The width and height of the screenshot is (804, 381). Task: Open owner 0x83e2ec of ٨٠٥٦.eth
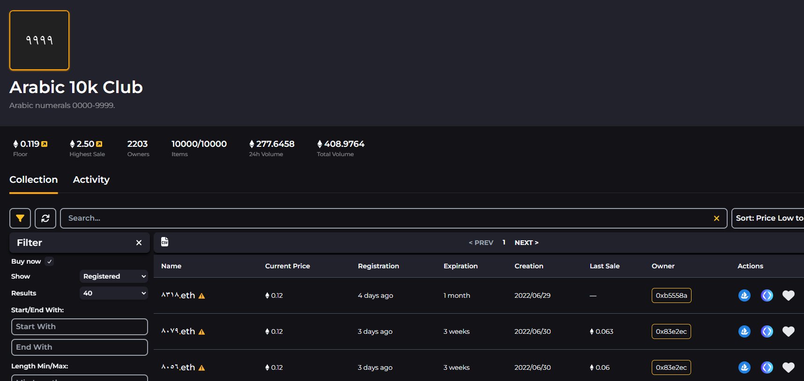tap(671, 367)
